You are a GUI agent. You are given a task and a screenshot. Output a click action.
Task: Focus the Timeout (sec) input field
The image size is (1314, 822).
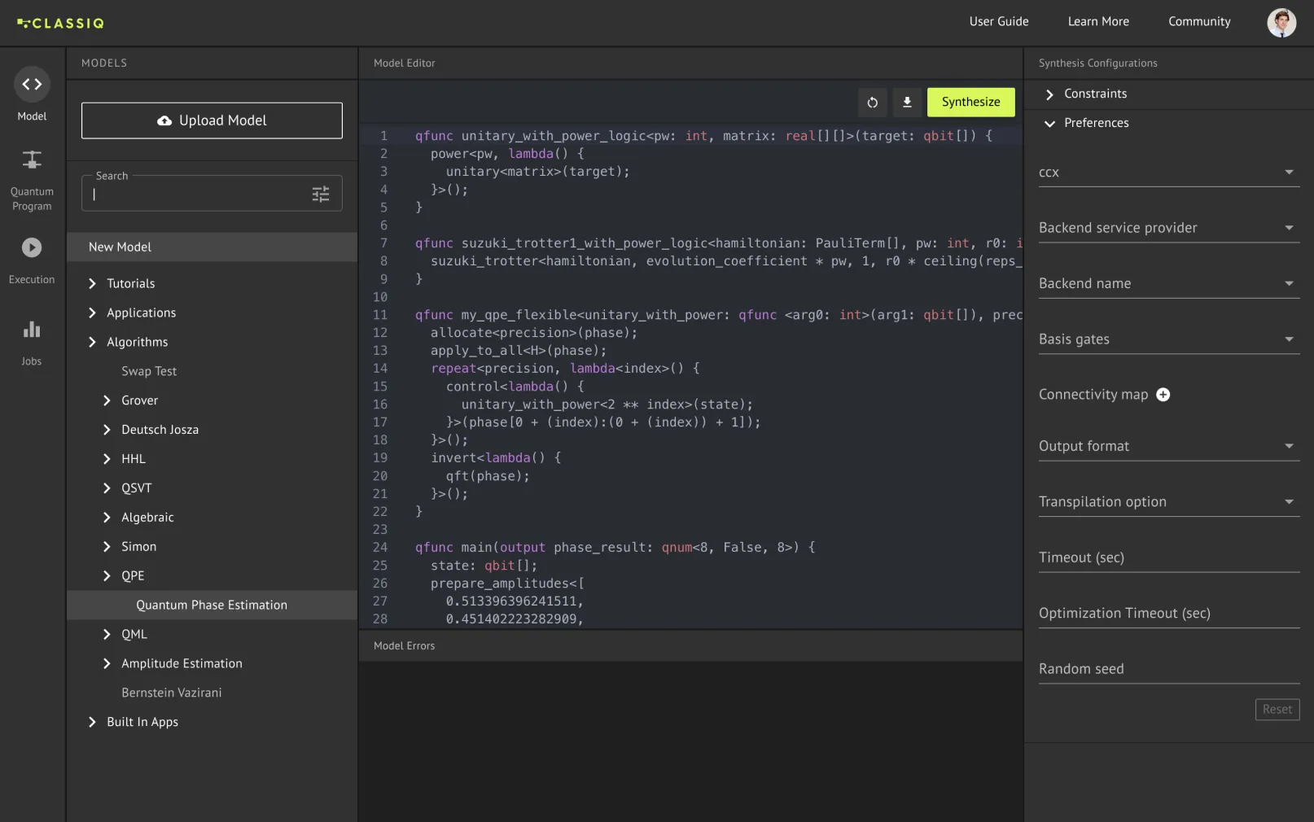coord(1168,558)
